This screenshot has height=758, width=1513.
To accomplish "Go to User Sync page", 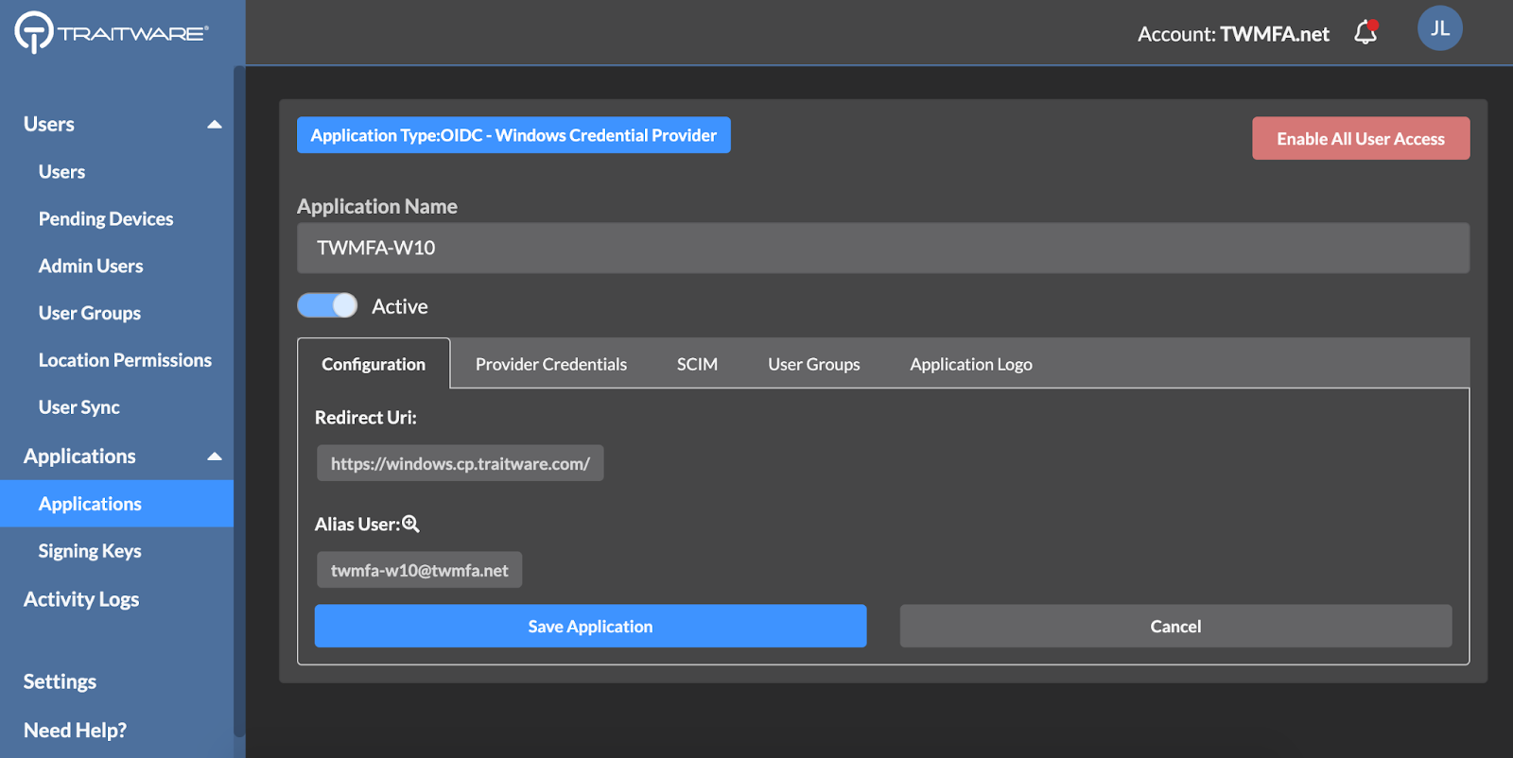I will tap(79, 407).
